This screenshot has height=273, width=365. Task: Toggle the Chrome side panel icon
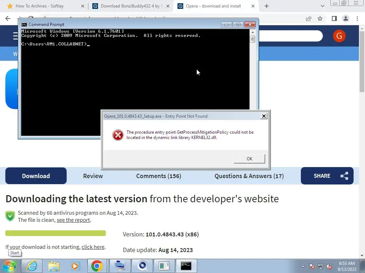coord(334,18)
